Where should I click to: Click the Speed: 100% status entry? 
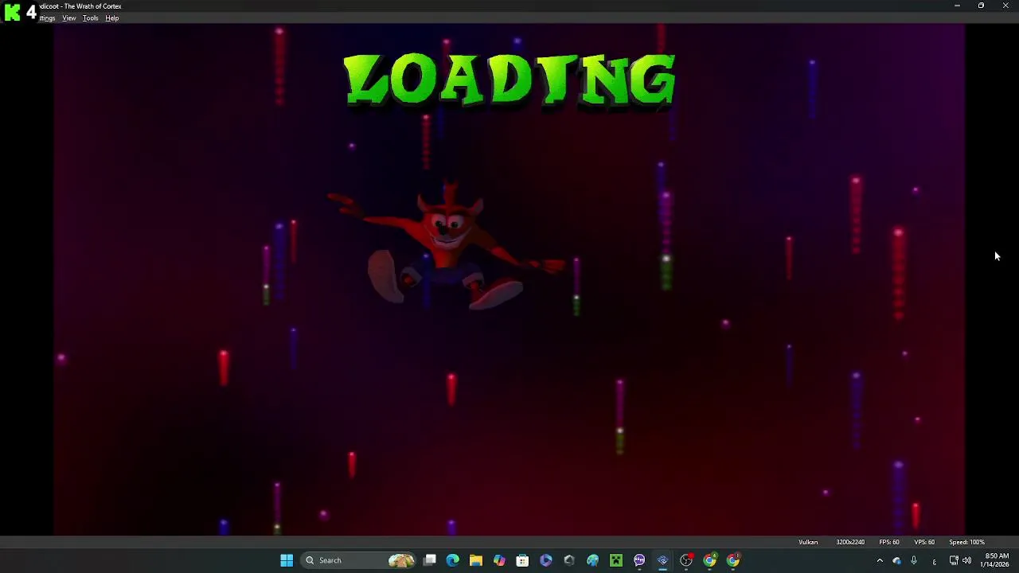tap(966, 542)
